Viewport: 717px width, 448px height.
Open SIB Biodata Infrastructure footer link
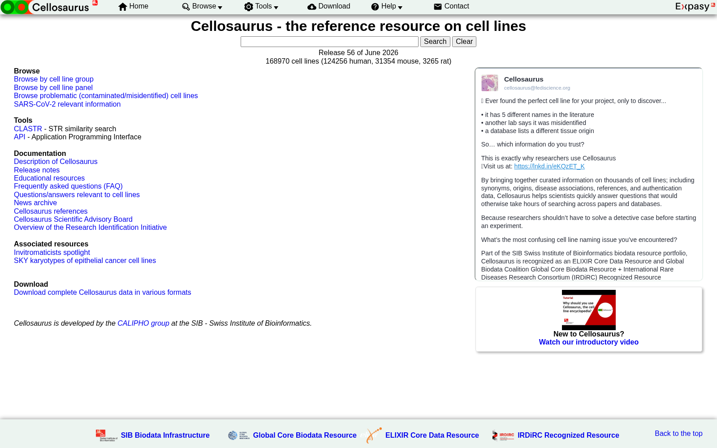(165, 435)
